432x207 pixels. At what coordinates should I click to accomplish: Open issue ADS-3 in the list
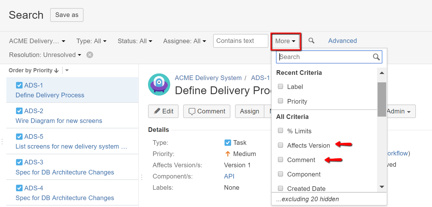pyautogui.click(x=34, y=162)
